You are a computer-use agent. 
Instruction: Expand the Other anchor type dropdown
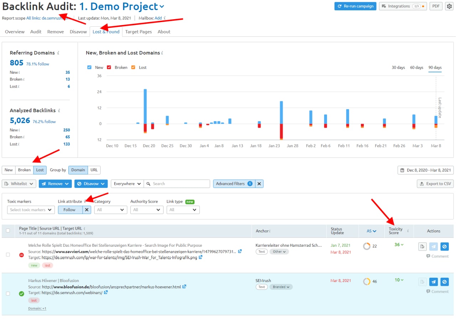pos(279,251)
